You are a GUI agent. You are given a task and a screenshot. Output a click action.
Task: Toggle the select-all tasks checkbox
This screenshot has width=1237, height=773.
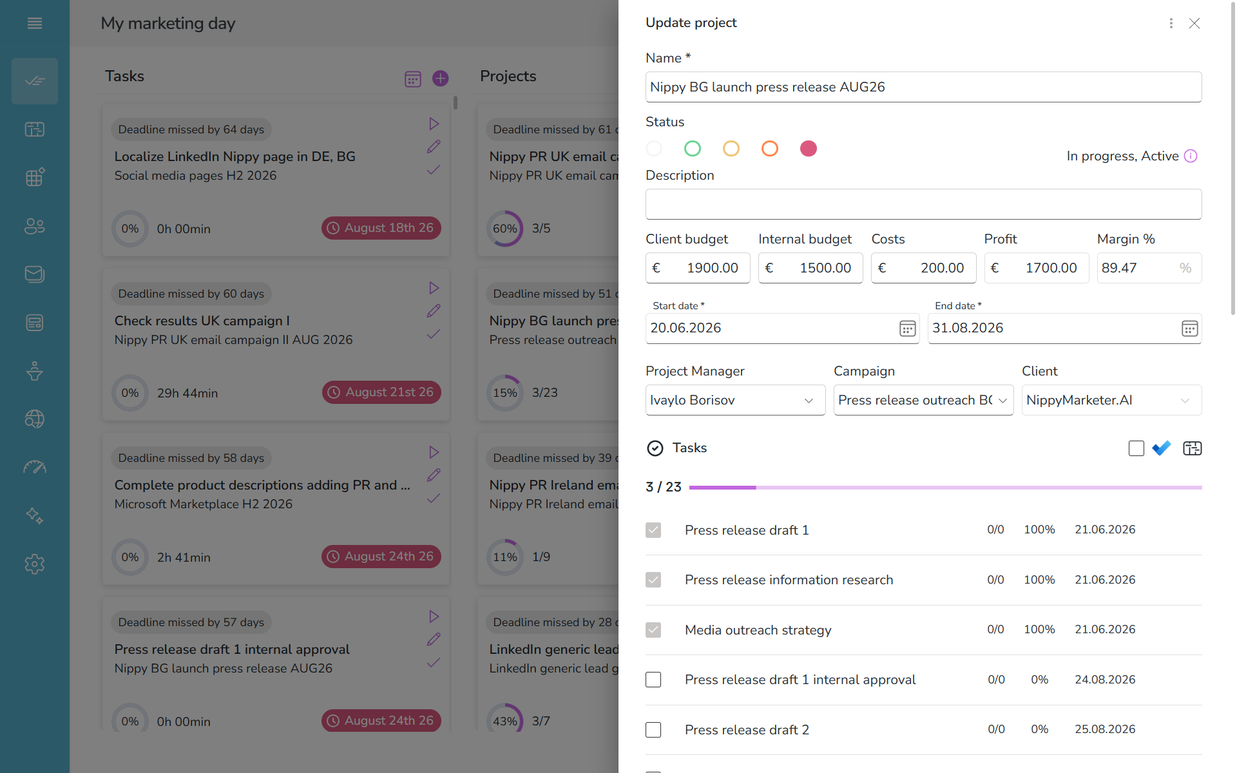(x=1136, y=448)
